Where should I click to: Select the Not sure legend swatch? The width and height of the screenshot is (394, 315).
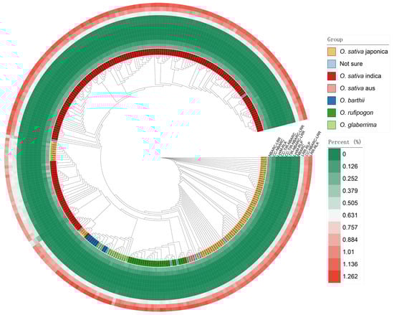click(332, 64)
